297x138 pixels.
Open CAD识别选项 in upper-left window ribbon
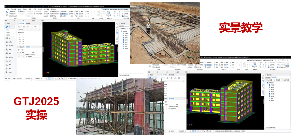point(38,14)
